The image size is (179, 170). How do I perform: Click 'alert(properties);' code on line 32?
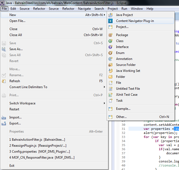click(161, 133)
